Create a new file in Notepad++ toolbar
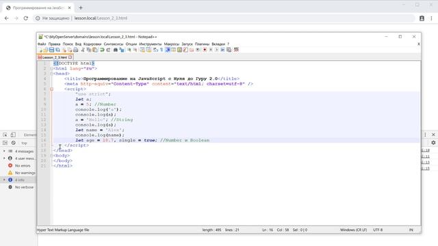The width and height of the screenshot is (438, 246). (40, 50)
